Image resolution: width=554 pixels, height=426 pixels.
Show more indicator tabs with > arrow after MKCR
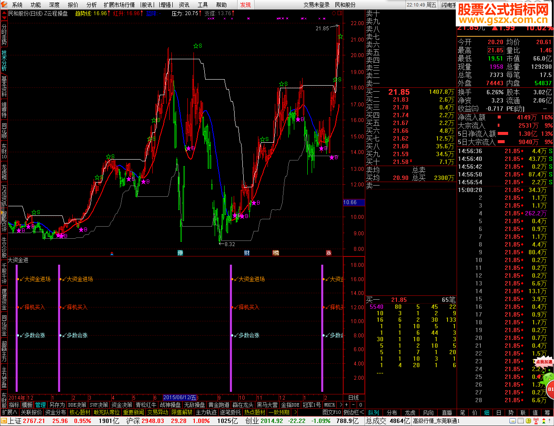pos(341,405)
